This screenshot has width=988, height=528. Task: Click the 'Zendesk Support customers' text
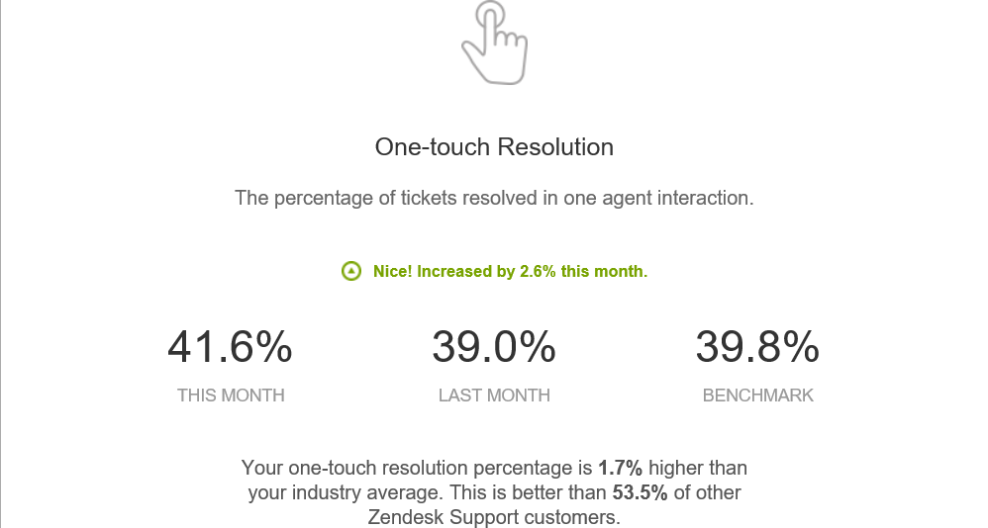494,517
